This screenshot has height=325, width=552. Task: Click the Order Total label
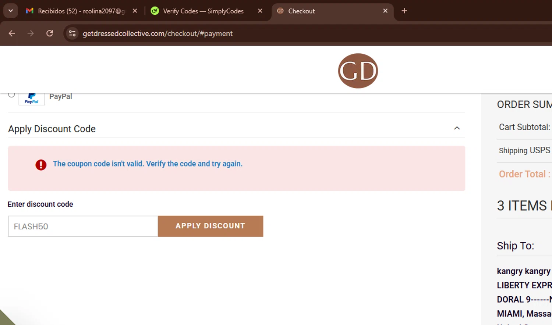pyautogui.click(x=524, y=174)
